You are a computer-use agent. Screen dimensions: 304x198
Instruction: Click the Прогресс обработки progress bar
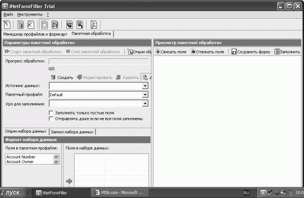(x=99, y=61)
